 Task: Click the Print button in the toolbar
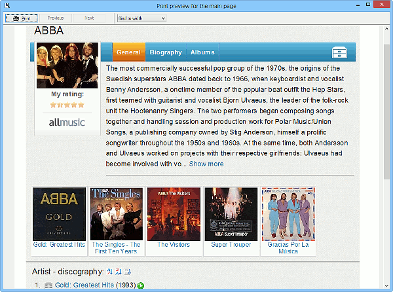[x=22, y=18]
